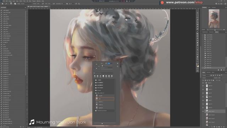Open the Navigator panel flyout menu

click(226, 7)
